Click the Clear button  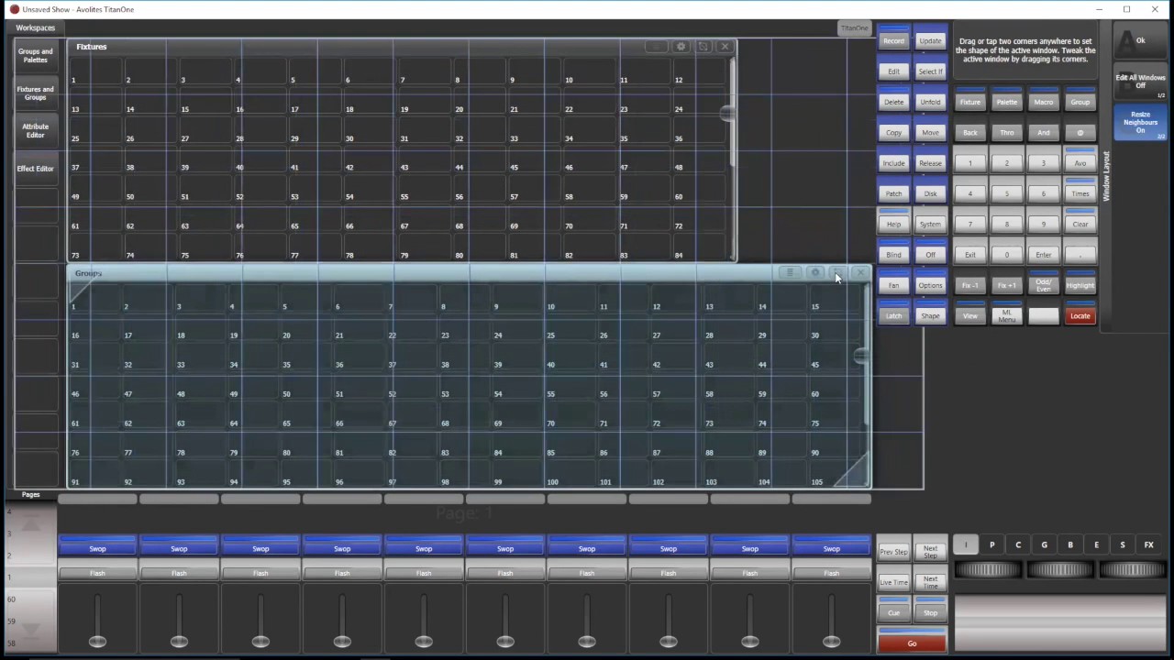tap(1080, 224)
